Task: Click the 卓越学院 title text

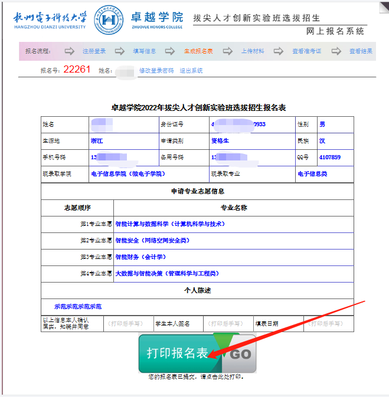Action: coord(157,17)
